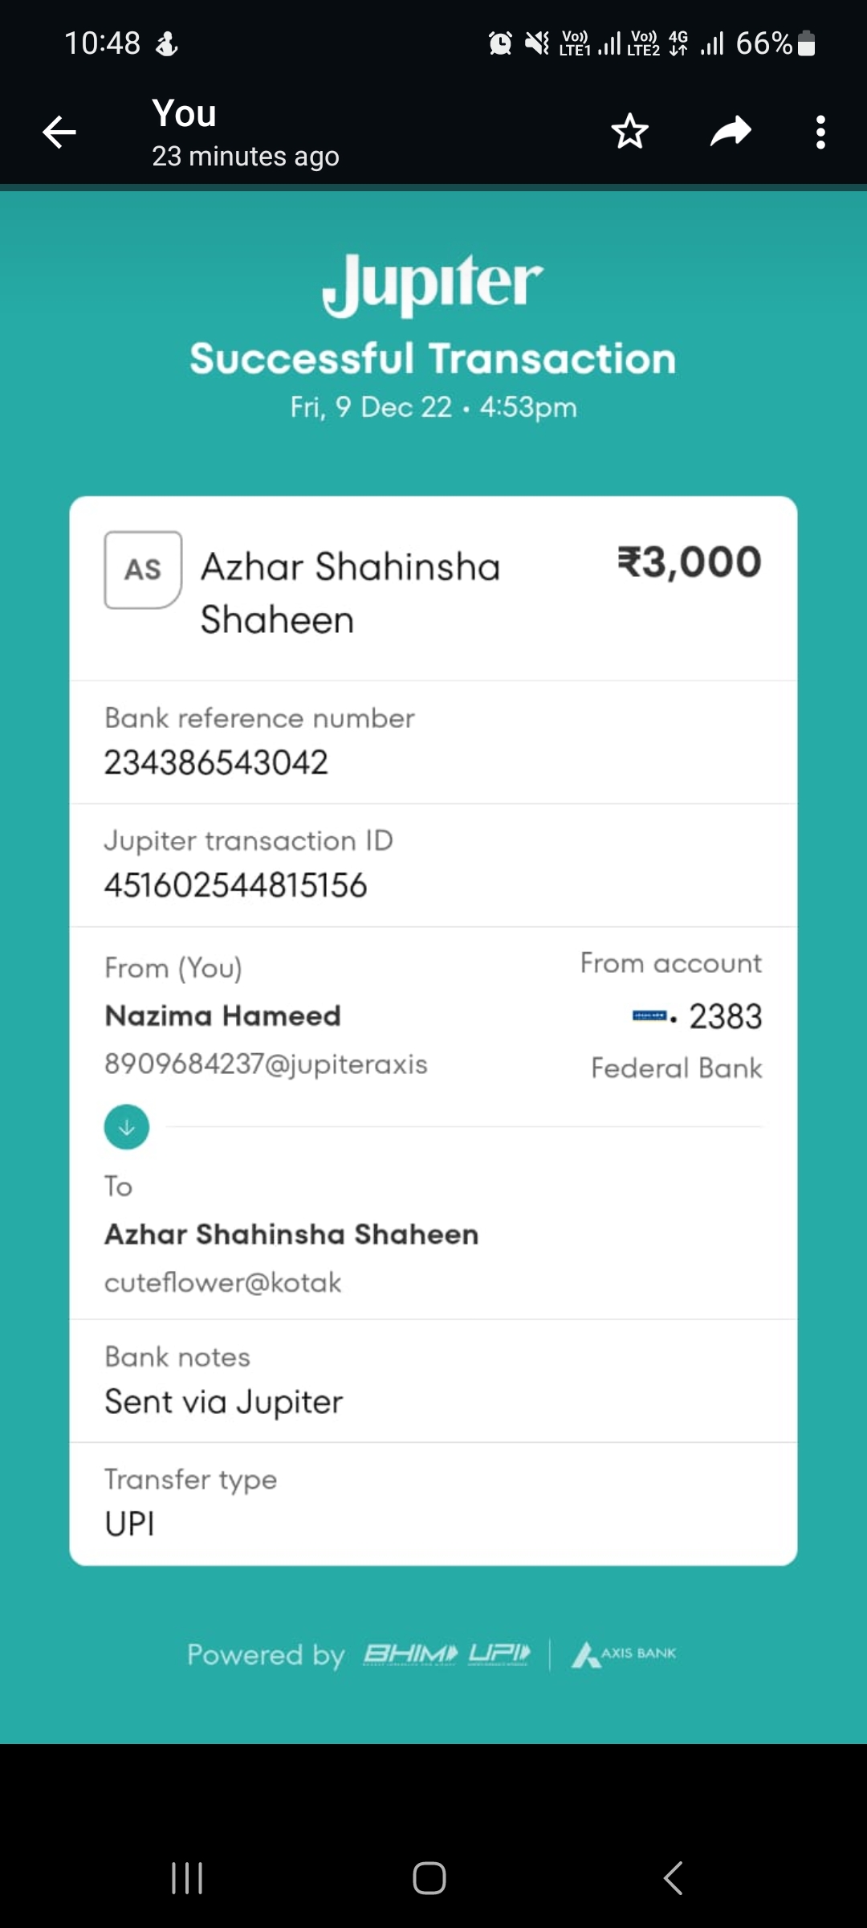The height and width of the screenshot is (1928, 867).
Task: Tap the "You" sender title
Action: point(185,113)
